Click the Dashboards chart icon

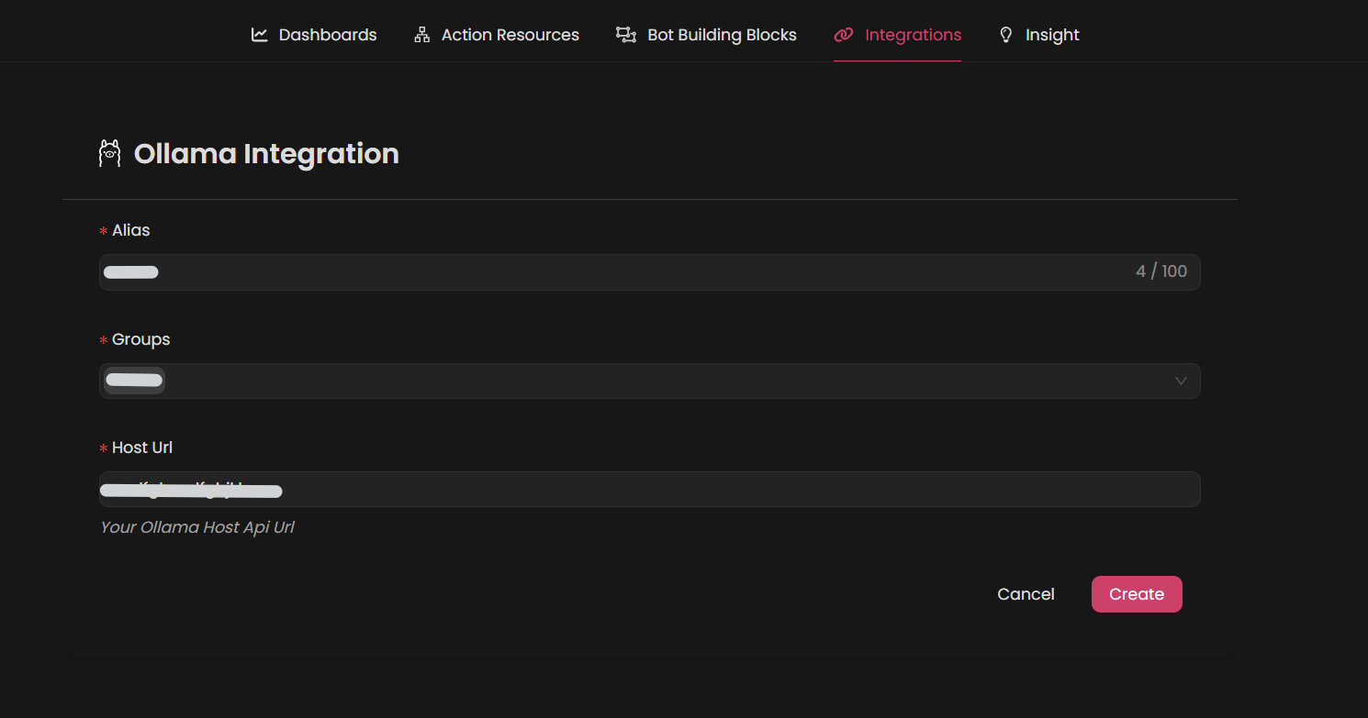(260, 35)
